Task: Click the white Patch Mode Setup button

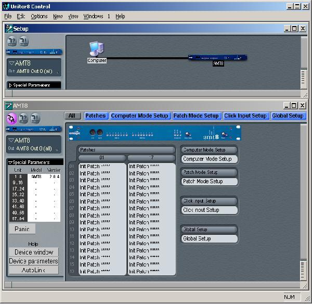Action: coord(210,181)
